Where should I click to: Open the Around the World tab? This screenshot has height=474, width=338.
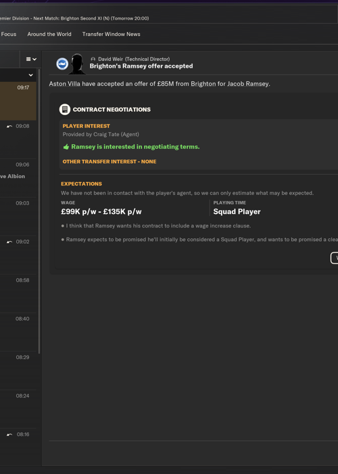(49, 34)
